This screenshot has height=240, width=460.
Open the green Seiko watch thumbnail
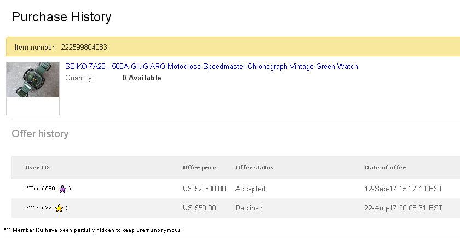coord(33,80)
